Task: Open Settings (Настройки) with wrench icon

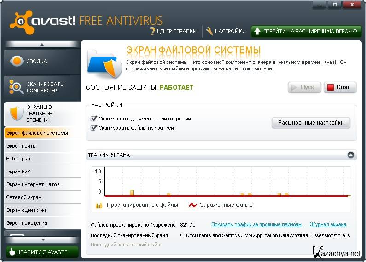Action: pos(226,31)
